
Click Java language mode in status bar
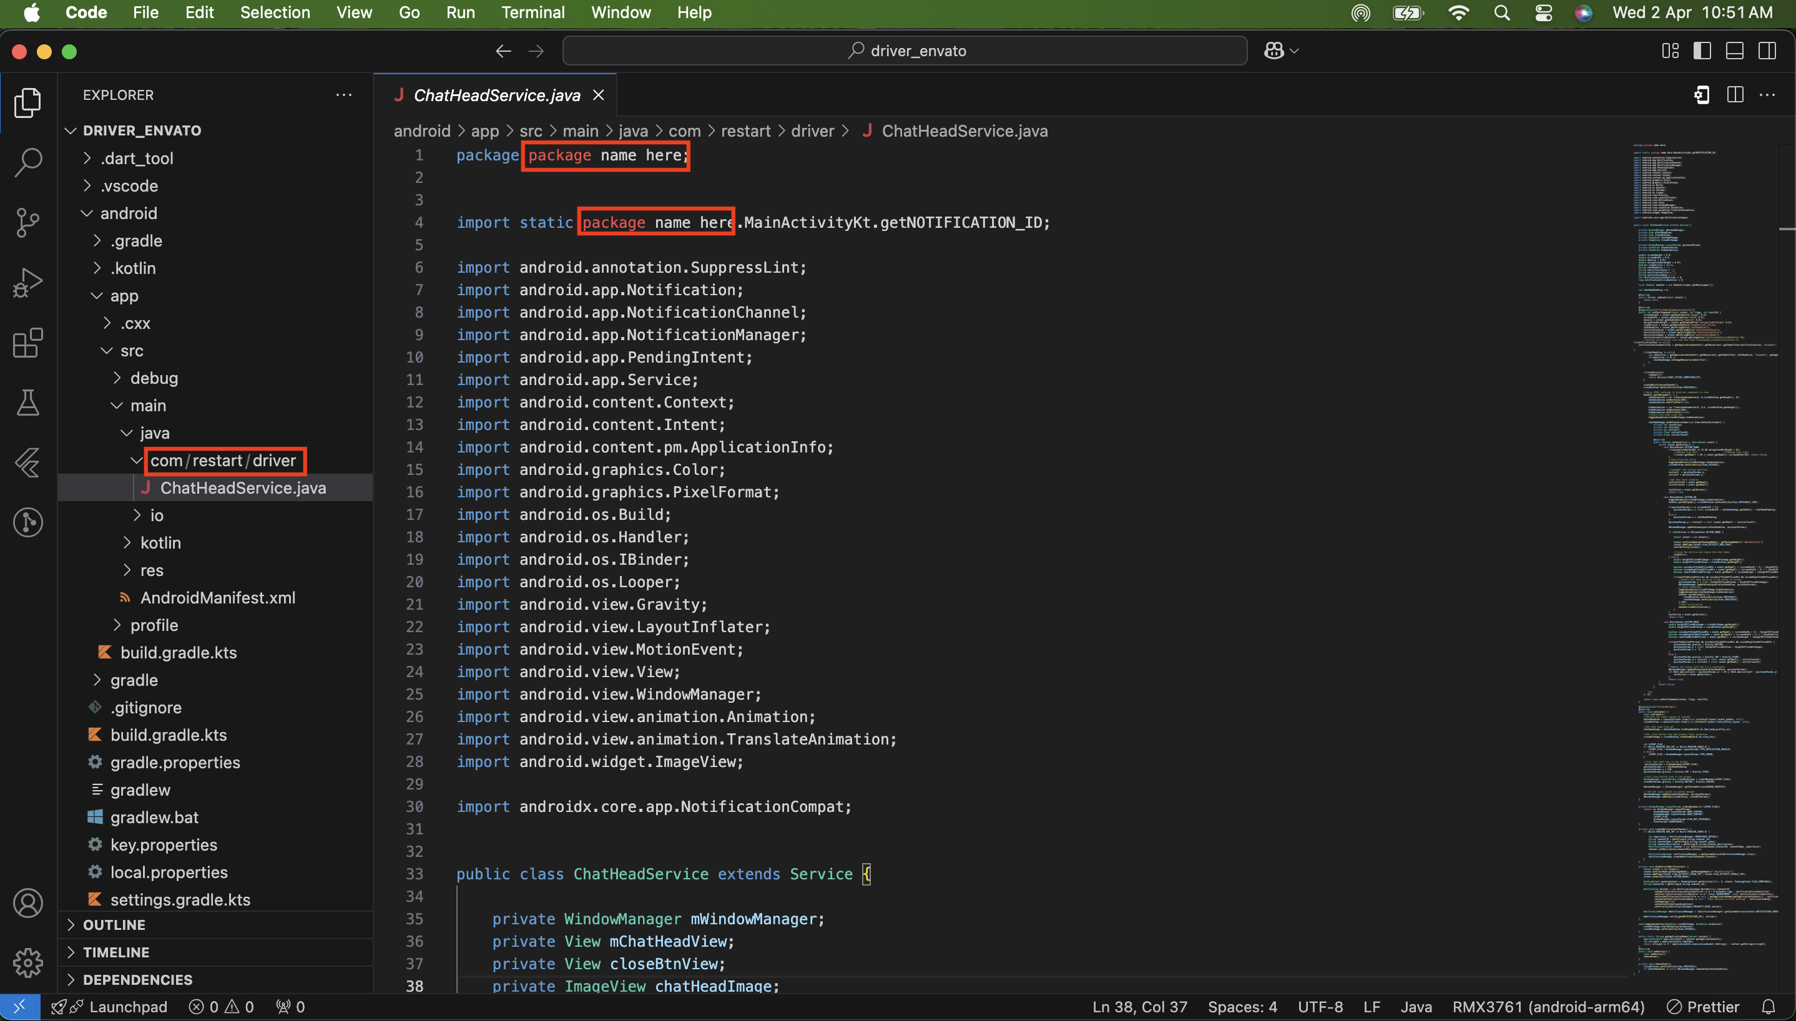1416,1007
